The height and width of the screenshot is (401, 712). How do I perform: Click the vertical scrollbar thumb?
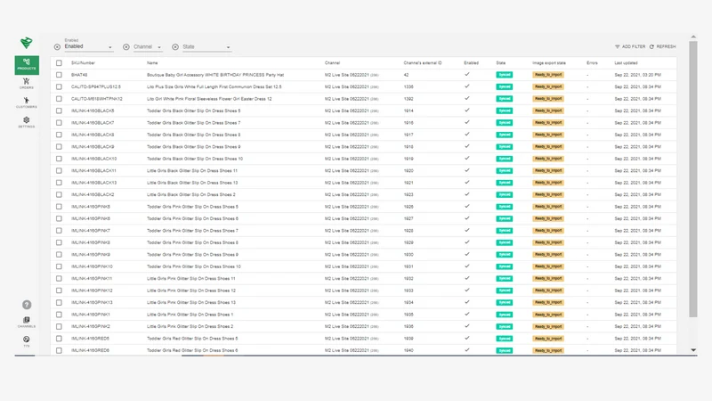click(693, 179)
